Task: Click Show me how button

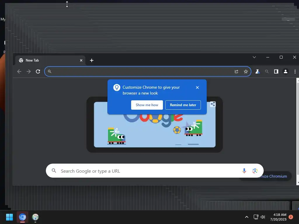Action: (x=147, y=105)
